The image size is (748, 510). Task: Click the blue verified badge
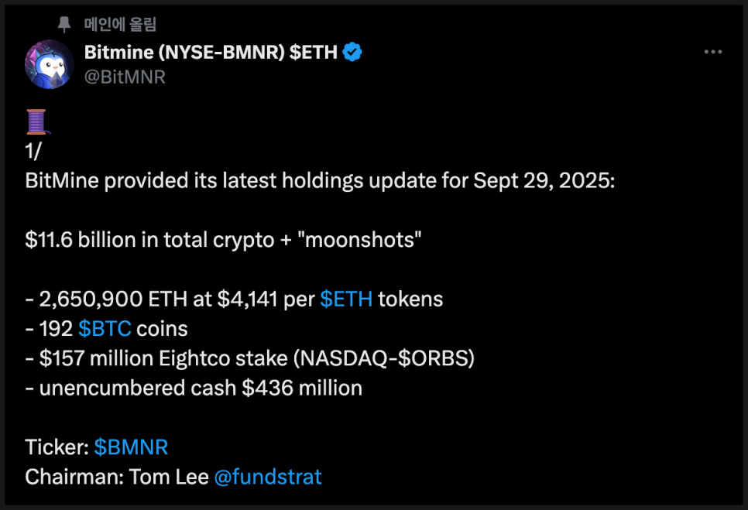click(x=352, y=52)
